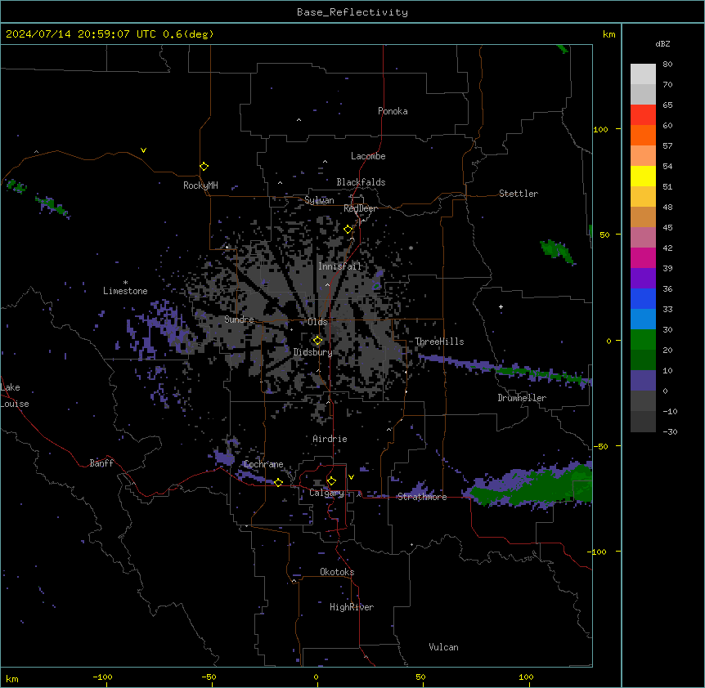Click the RockyMH label
This screenshot has width=705, height=688.
coord(200,185)
